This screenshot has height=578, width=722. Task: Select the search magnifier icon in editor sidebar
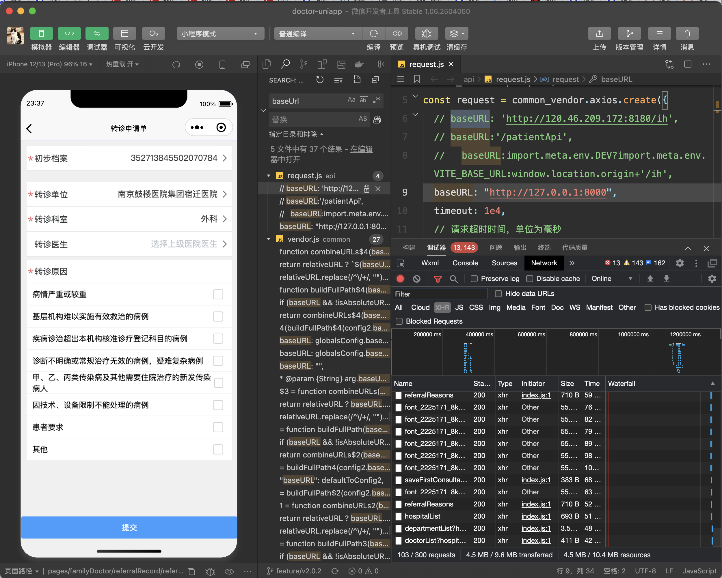[x=285, y=64]
